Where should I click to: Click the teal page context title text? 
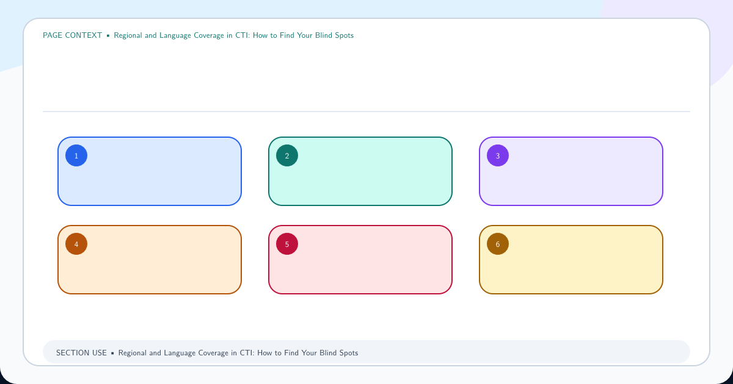click(x=233, y=35)
